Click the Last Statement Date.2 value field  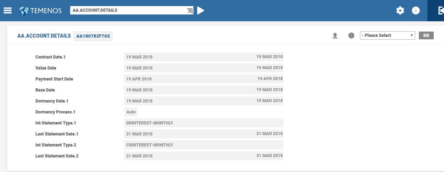(203, 156)
